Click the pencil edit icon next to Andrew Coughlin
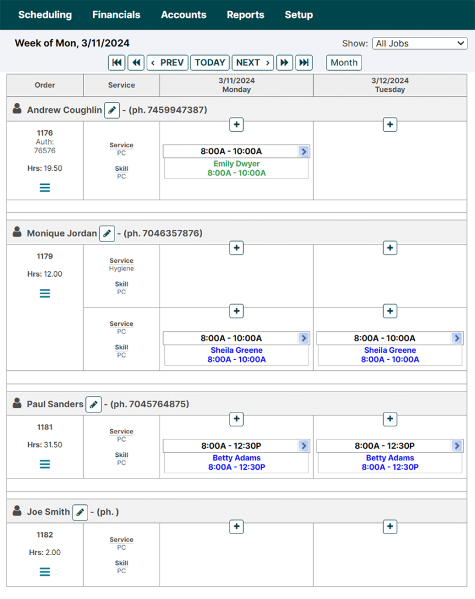This screenshot has width=475, height=599. [112, 110]
